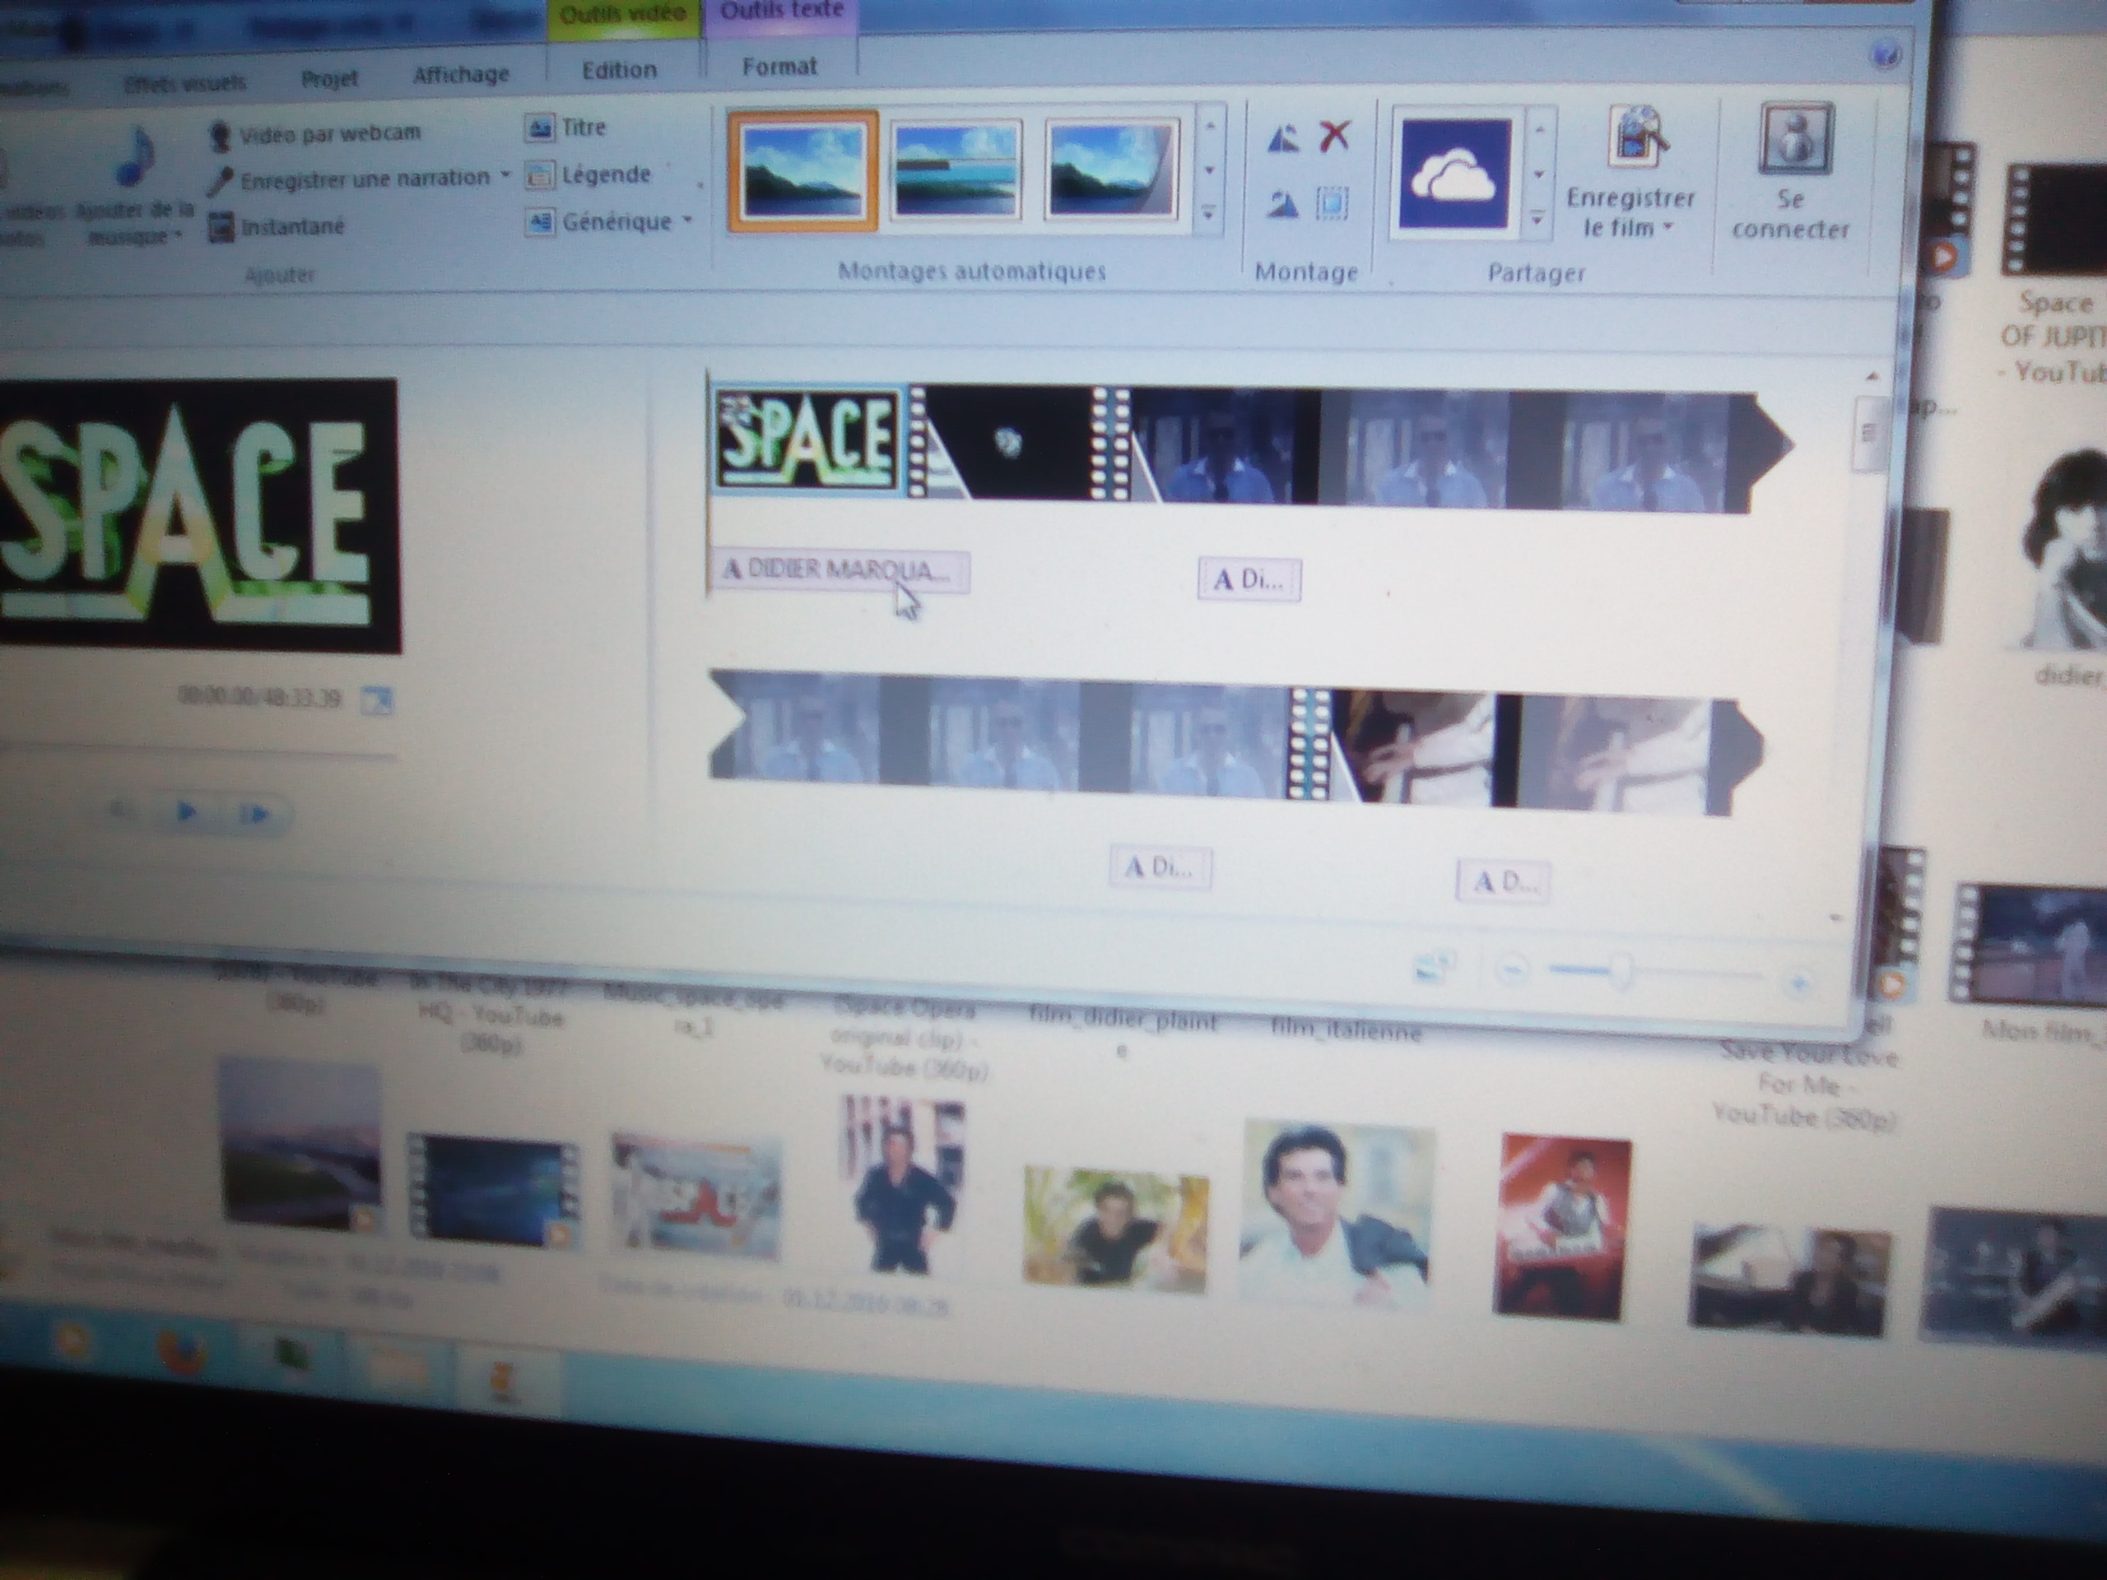Expand the Montages automatiques gallery
This screenshot has height=1580, width=2107.
[x=1210, y=214]
